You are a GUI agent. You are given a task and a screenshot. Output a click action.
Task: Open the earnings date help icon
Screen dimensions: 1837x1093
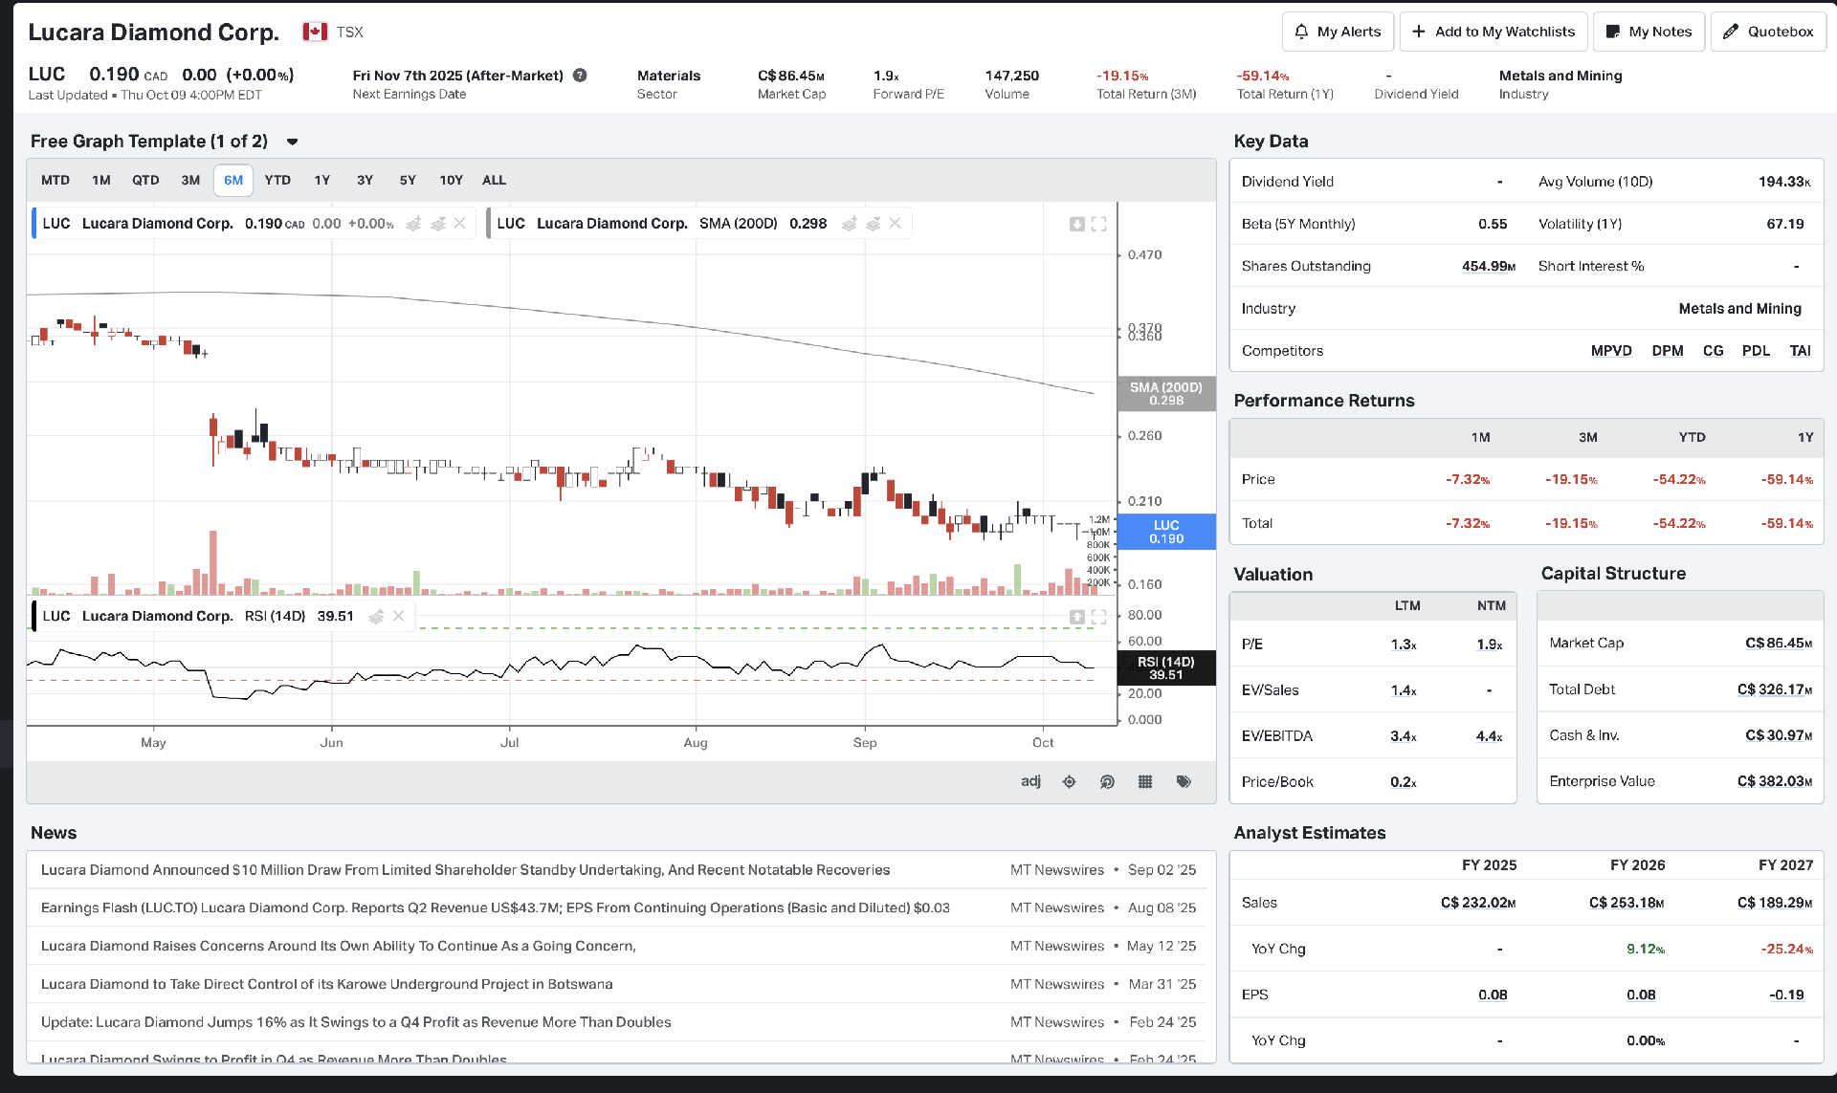click(x=580, y=76)
